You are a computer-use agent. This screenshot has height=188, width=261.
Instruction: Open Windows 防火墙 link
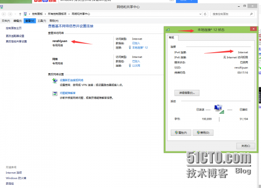click(x=16, y=178)
